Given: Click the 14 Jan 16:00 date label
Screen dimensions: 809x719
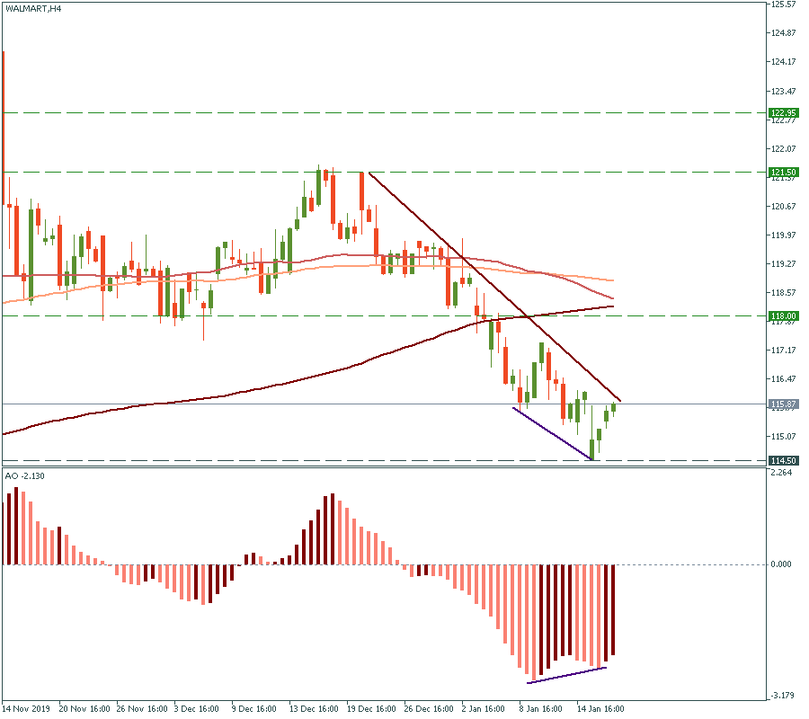Looking at the screenshot, I should [600, 708].
